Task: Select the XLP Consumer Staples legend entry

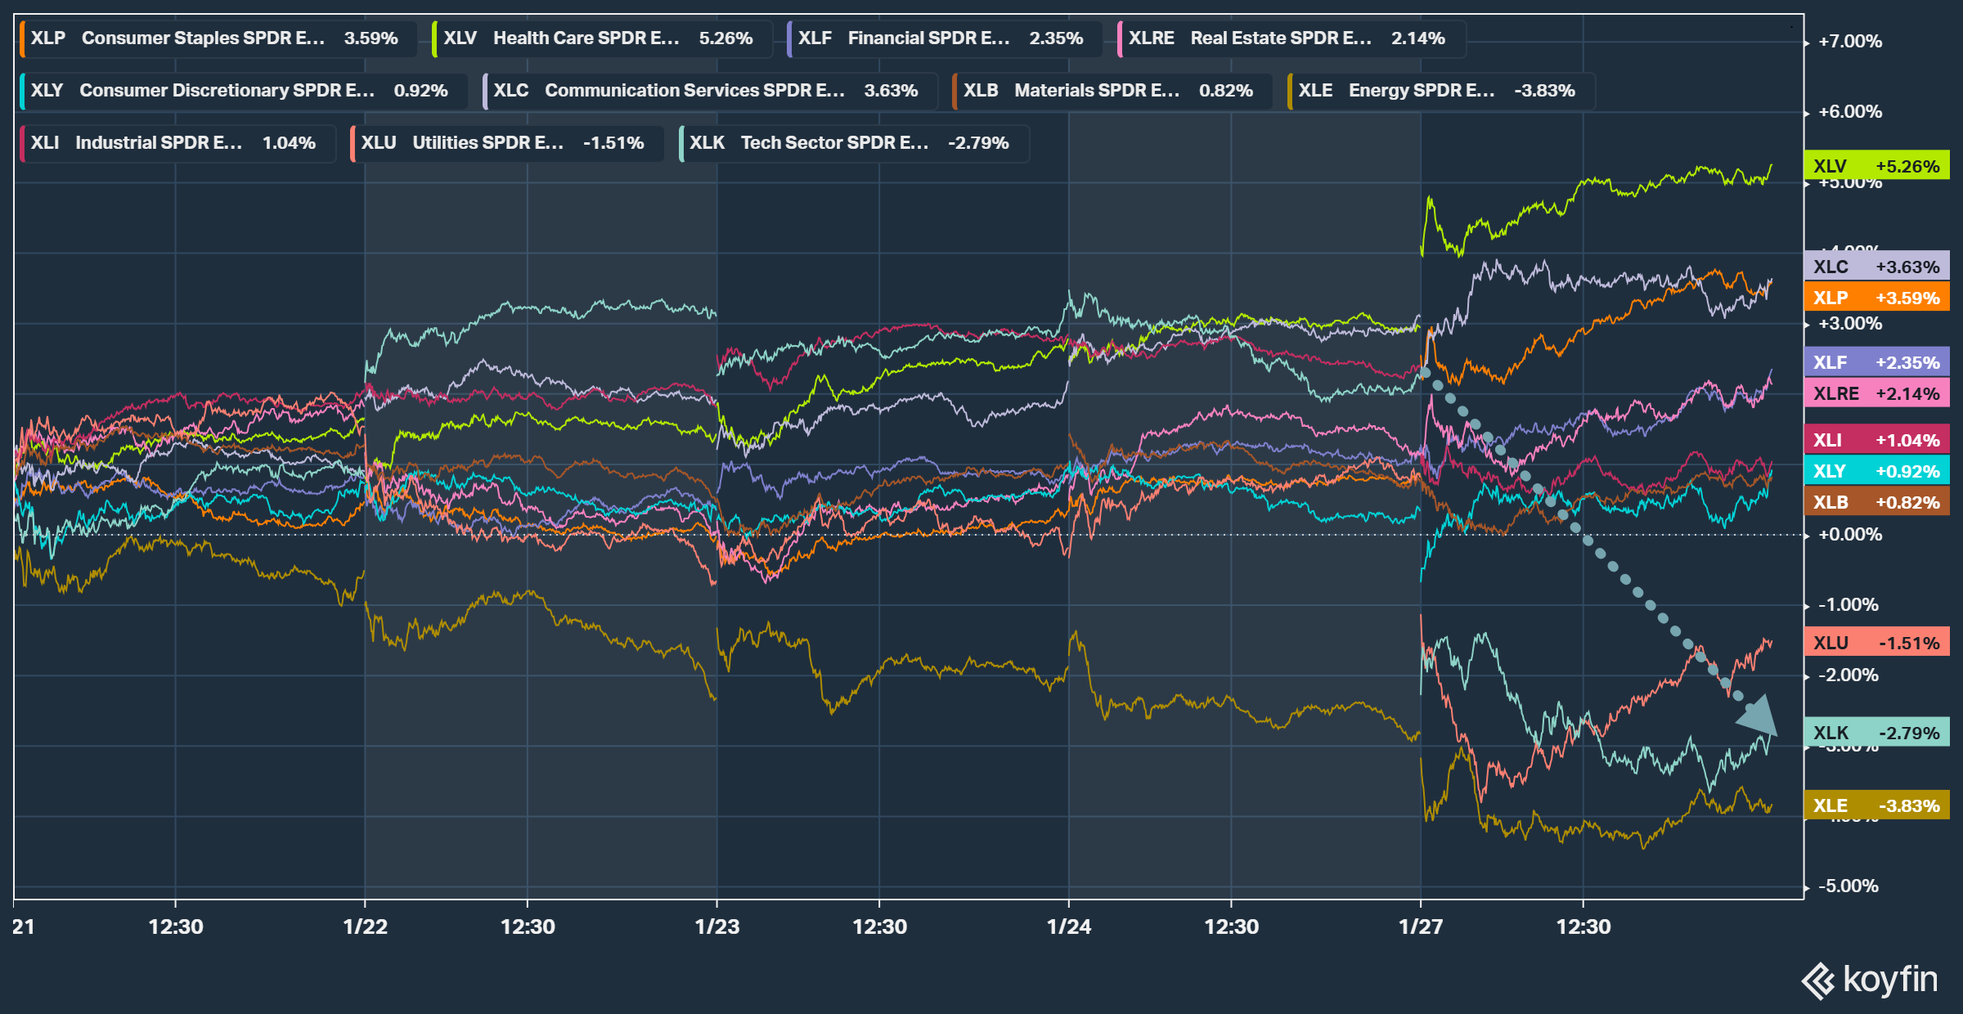Action: point(218,38)
